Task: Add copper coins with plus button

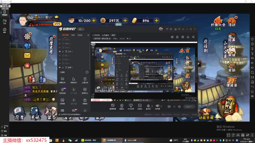Action: [x=125, y=21]
